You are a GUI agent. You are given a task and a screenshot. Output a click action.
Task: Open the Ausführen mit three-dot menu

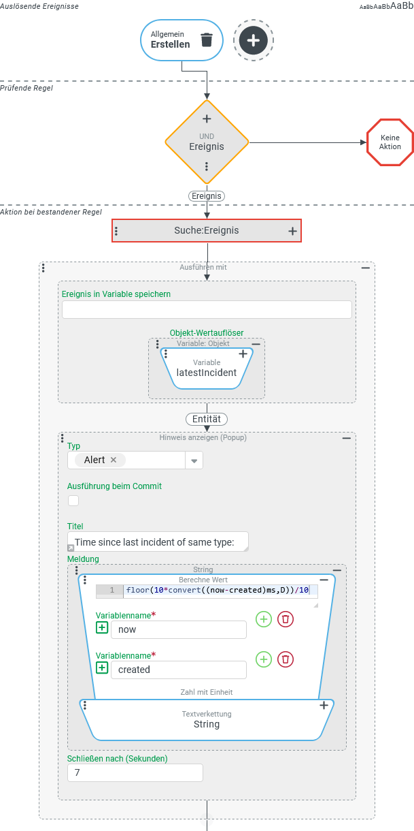(x=44, y=268)
